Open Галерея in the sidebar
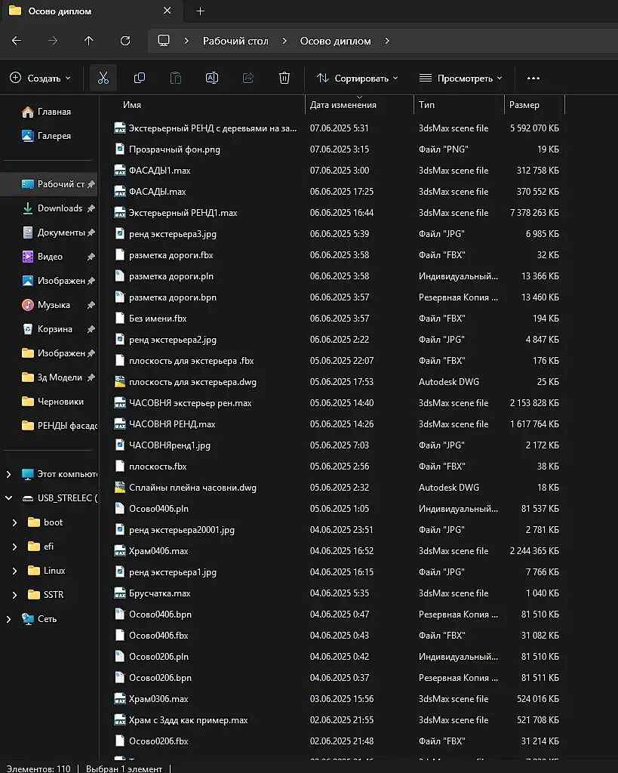The image size is (618, 773). coord(47,136)
